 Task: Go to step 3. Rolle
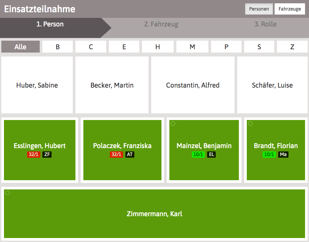265,24
